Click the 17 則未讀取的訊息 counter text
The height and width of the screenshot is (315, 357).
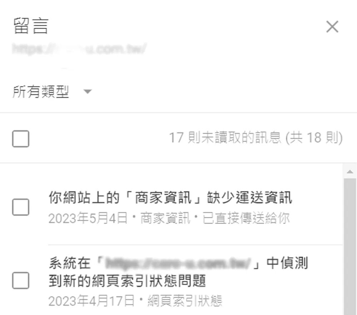225,138
